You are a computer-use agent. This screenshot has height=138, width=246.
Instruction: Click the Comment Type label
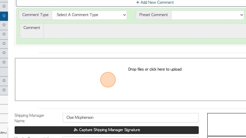(x=35, y=15)
